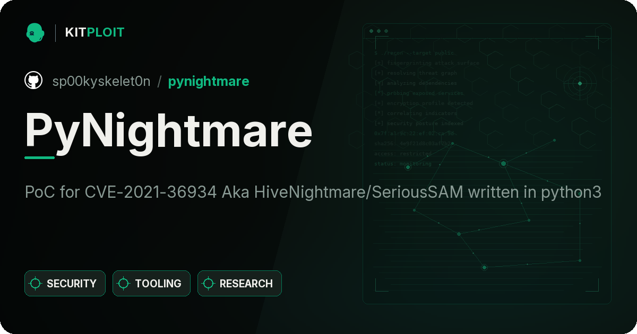Click the RESEARCH tag button
The height and width of the screenshot is (334, 637).
(239, 284)
